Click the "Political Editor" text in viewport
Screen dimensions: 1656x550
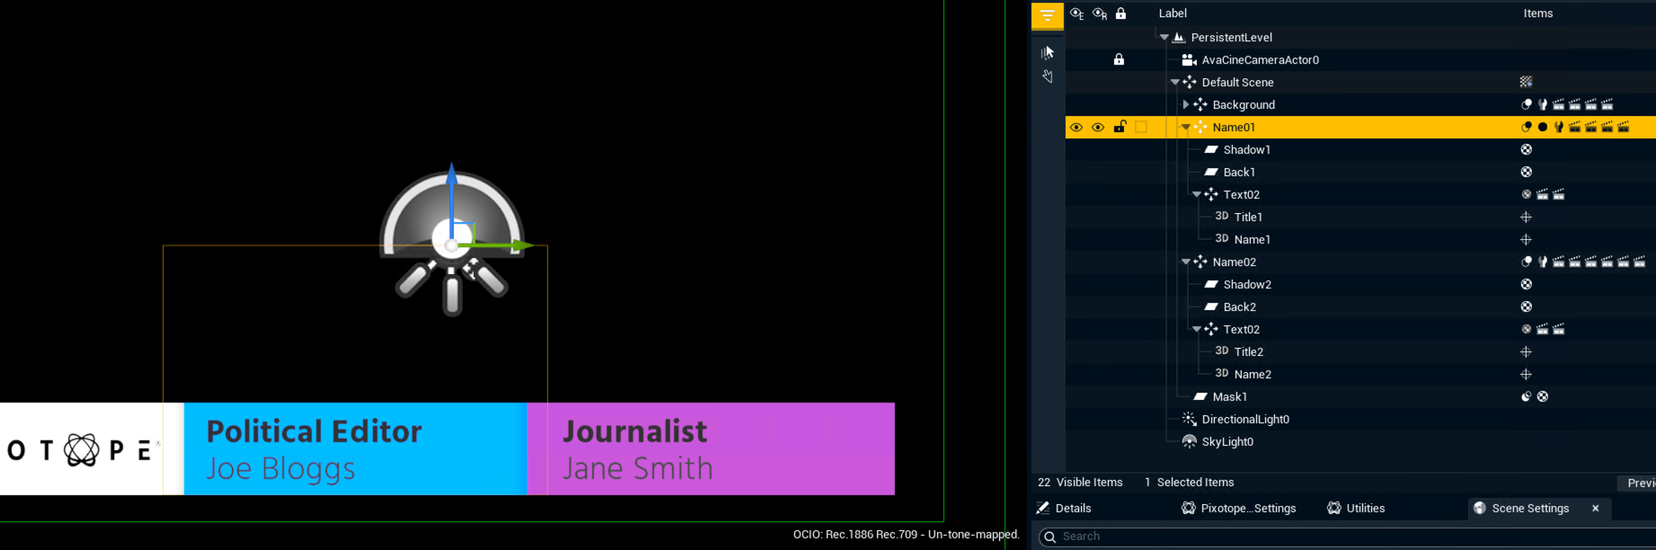314,432
